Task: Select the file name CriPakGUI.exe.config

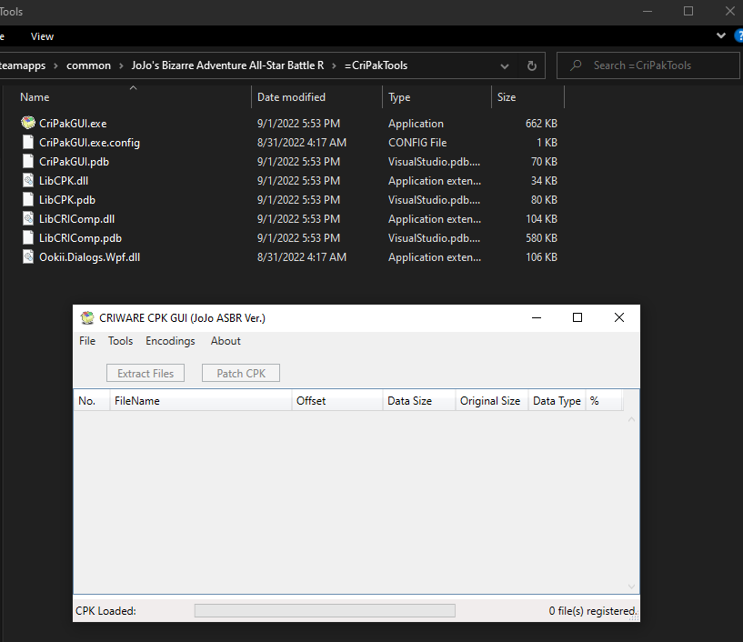Action: tap(89, 143)
